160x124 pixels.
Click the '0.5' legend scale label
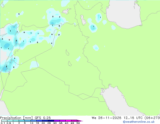(9, 123)
